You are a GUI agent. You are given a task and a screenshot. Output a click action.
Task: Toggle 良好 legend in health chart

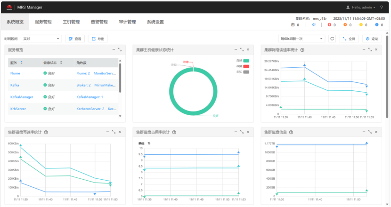point(243,61)
